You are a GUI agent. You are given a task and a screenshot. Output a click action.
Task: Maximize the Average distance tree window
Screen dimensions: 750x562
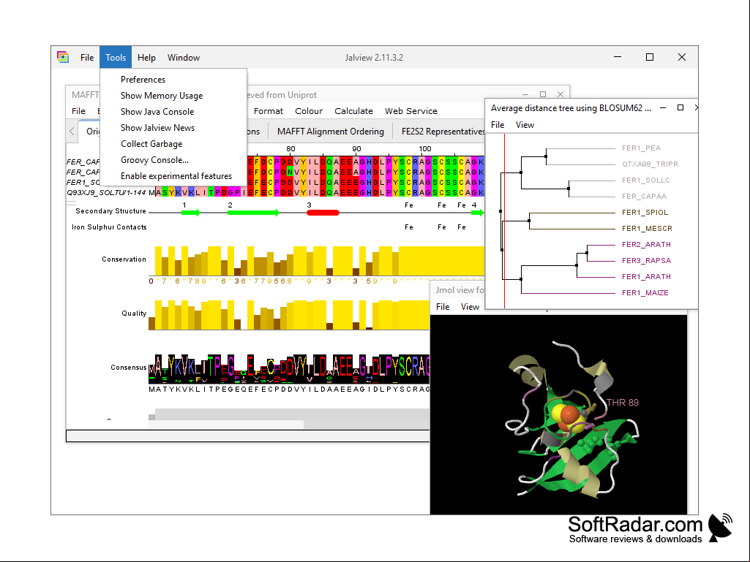[680, 108]
